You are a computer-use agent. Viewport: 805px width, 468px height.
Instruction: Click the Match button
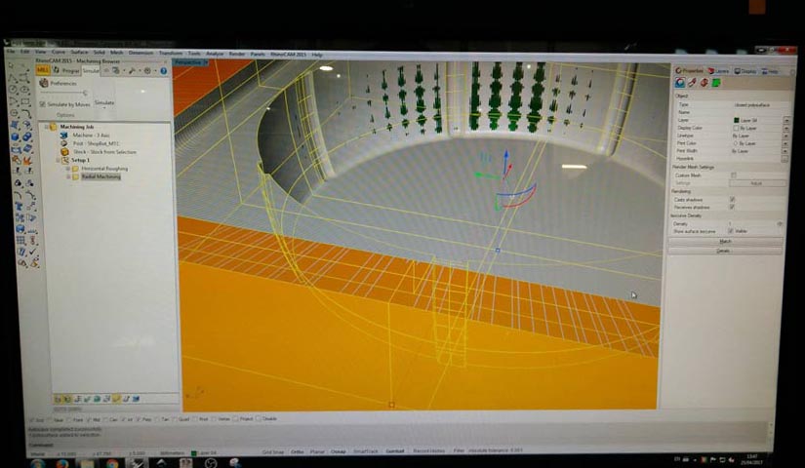724,241
